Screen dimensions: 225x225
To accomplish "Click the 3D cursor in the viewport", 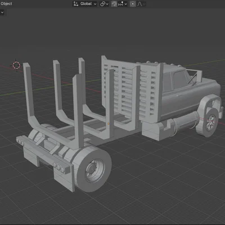I will [16, 65].
